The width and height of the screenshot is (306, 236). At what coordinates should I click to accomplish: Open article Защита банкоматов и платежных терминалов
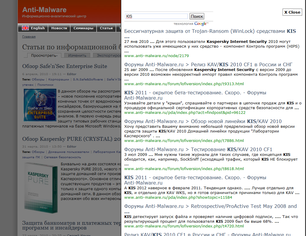tap(72, 225)
